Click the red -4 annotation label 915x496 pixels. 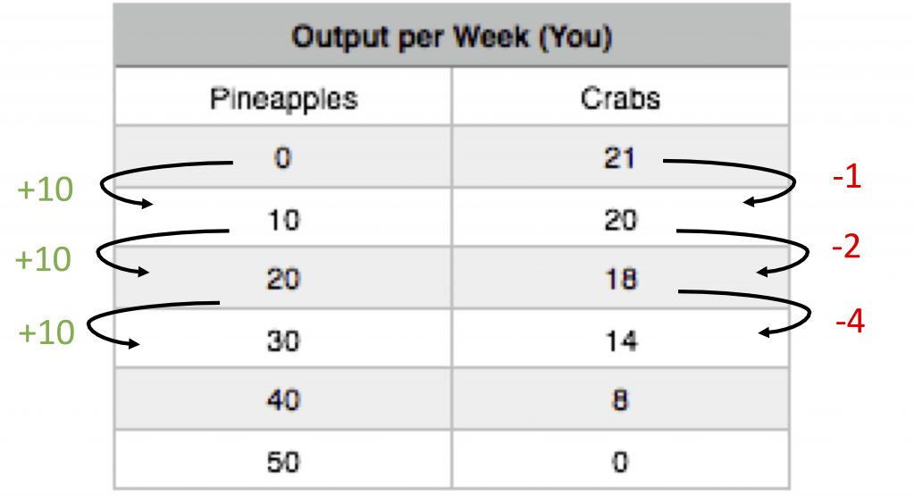pos(850,321)
